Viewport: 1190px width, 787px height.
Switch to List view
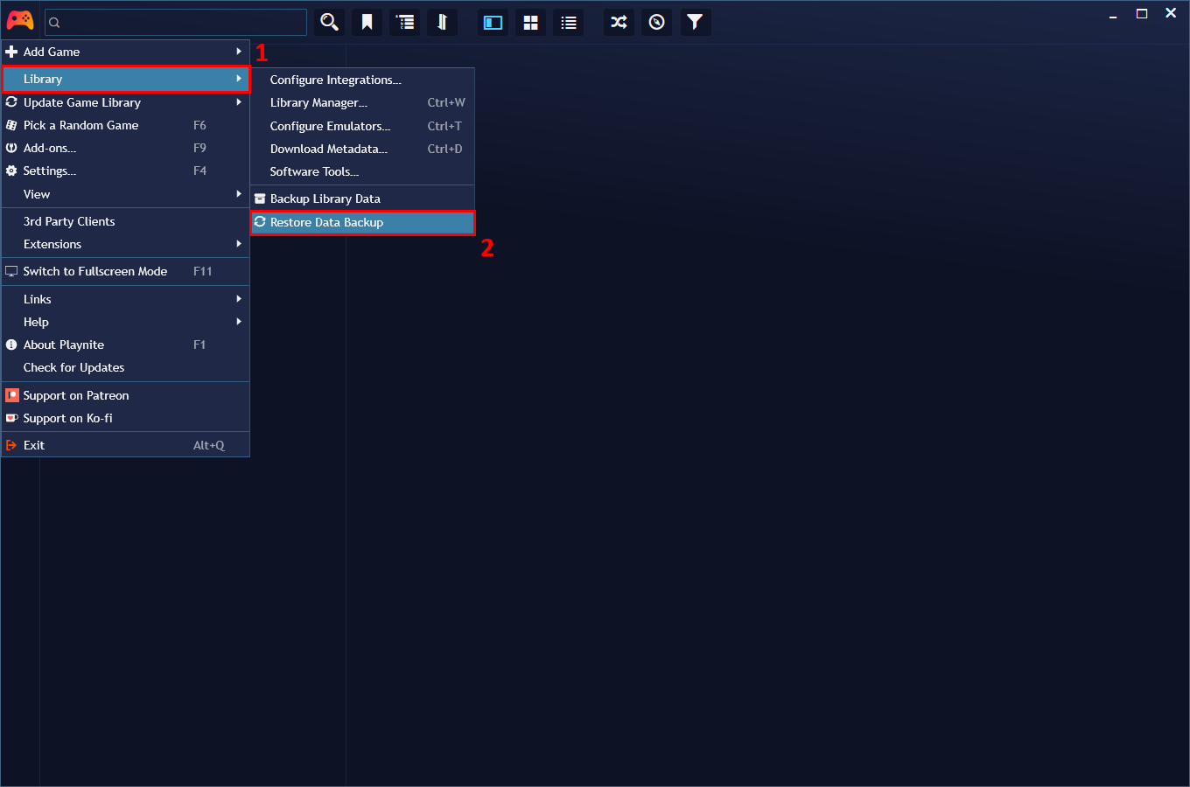(x=568, y=22)
